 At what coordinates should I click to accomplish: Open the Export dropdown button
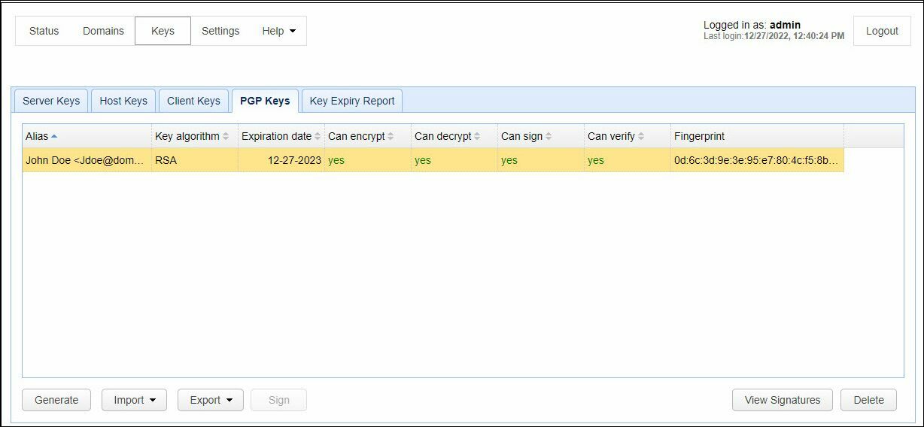pos(211,400)
